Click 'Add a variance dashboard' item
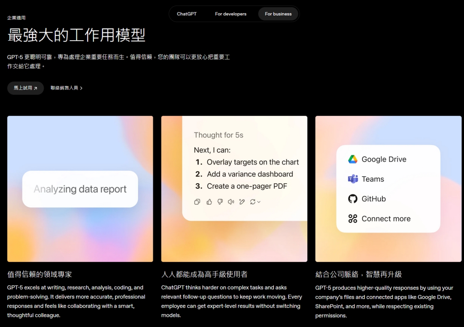Image resolution: width=464 pixels, height=327 pixels. tap(244, 174)
